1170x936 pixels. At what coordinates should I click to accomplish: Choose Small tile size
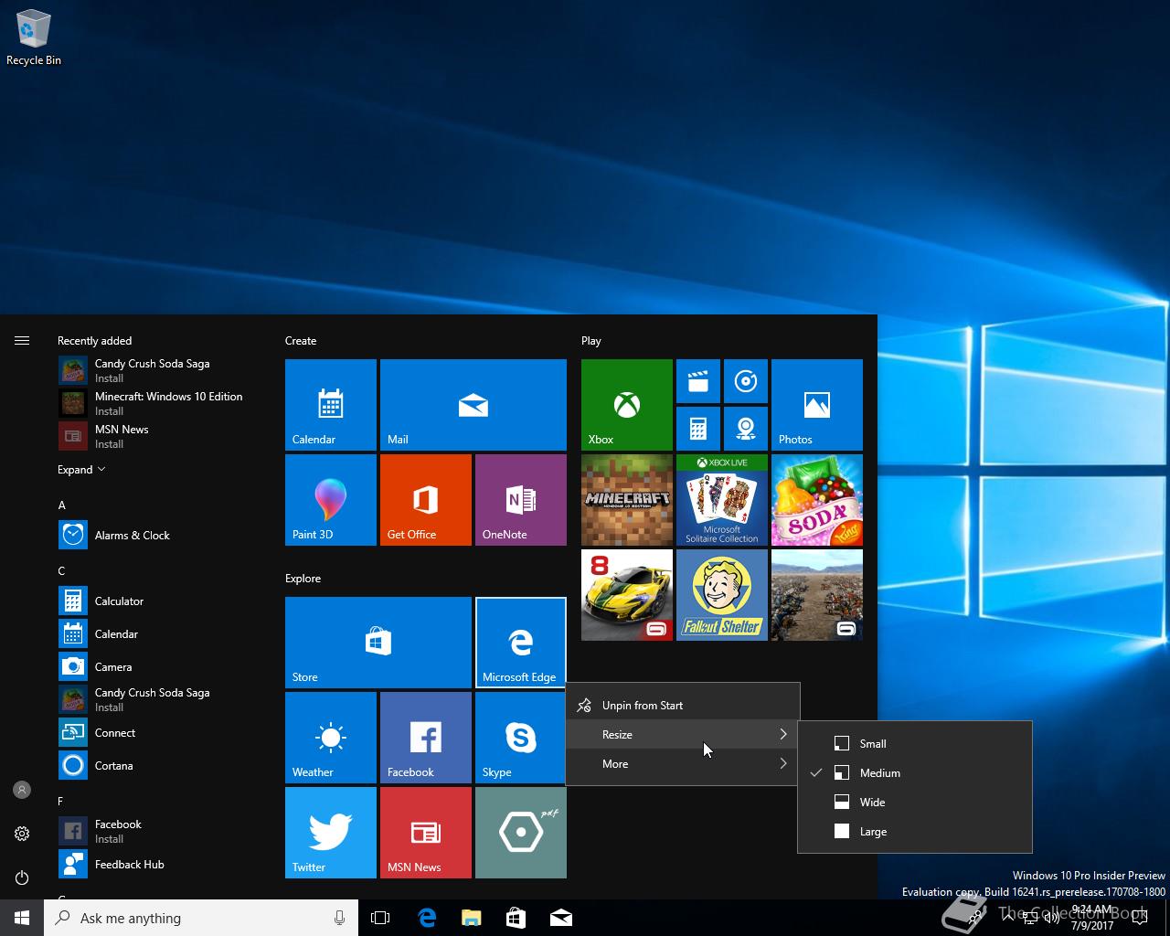[x=915, y=744]
